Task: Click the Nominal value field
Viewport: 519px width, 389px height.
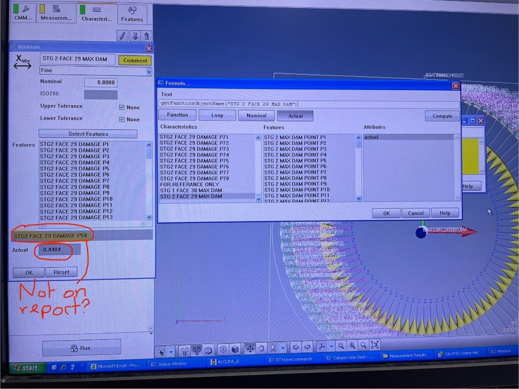Action: tap(100, 82)
